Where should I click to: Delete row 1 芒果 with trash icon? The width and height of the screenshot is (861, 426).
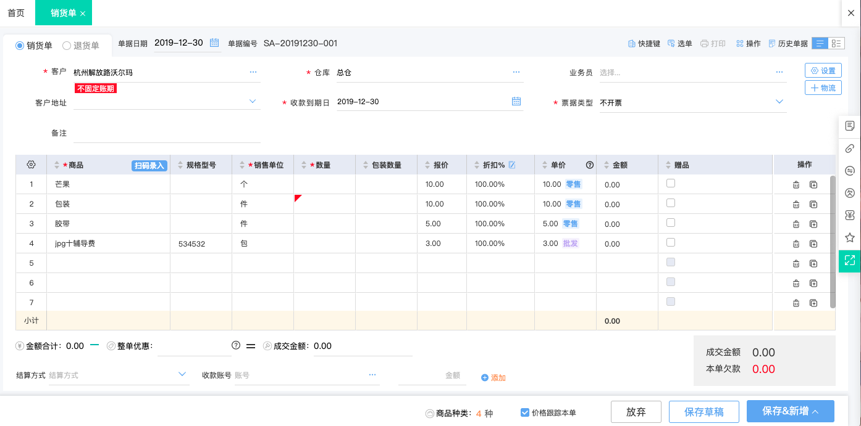796,184
